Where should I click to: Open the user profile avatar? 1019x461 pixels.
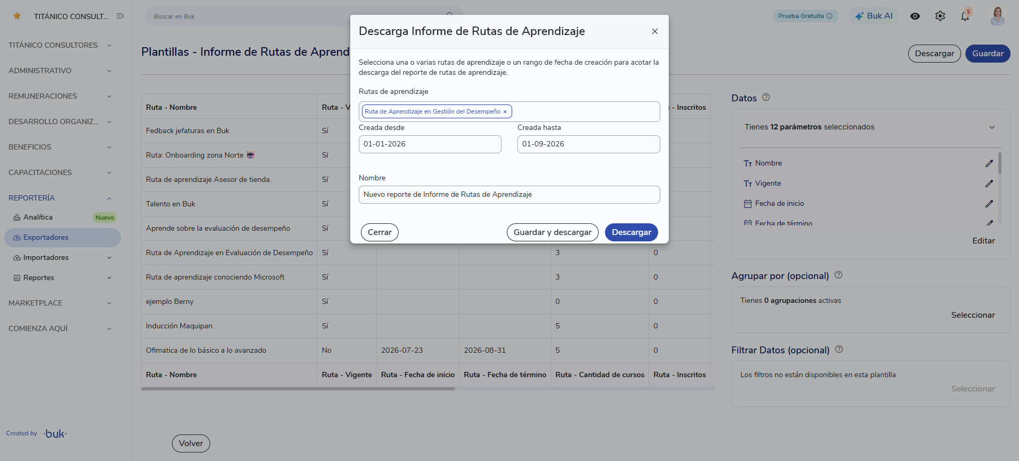tap(998, 16)
